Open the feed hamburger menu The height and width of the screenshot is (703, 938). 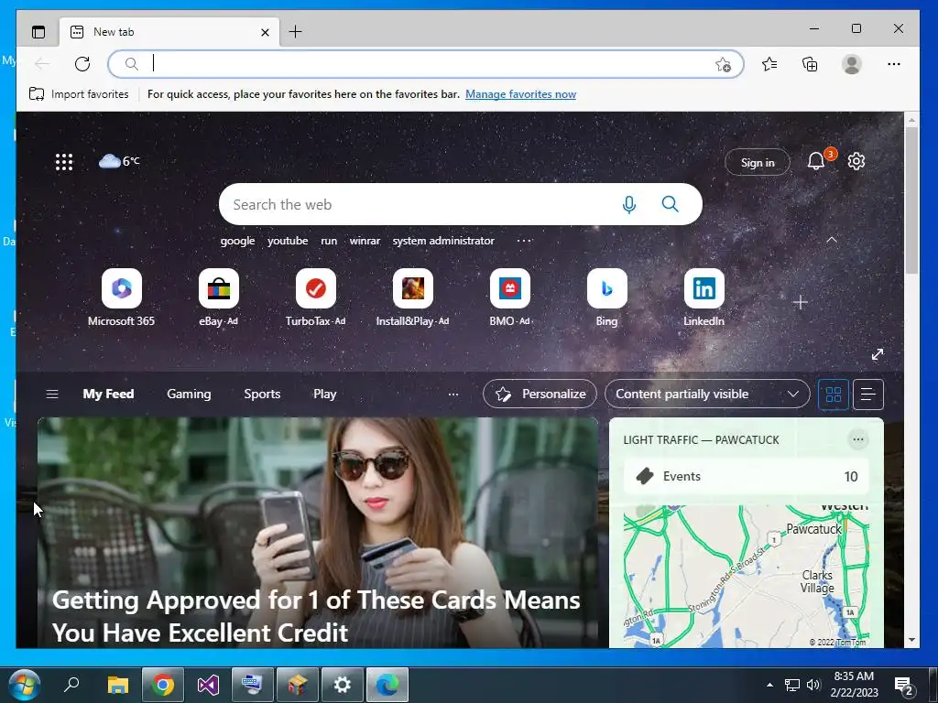pyautogui.click(x=52, y=394)
